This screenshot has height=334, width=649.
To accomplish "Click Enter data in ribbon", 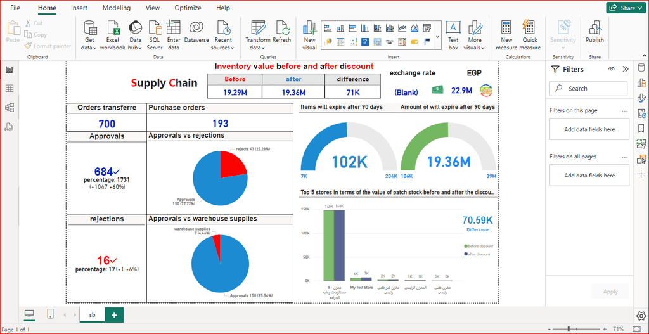I will point(174,35).
